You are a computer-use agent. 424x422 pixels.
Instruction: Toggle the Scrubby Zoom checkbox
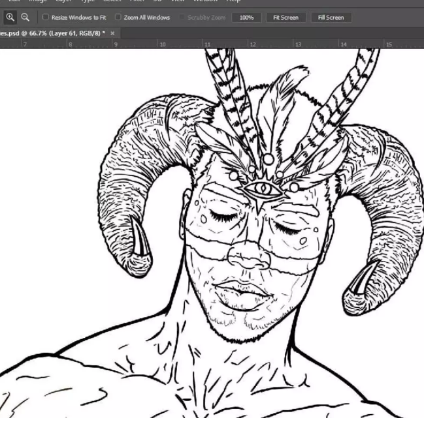182,18
